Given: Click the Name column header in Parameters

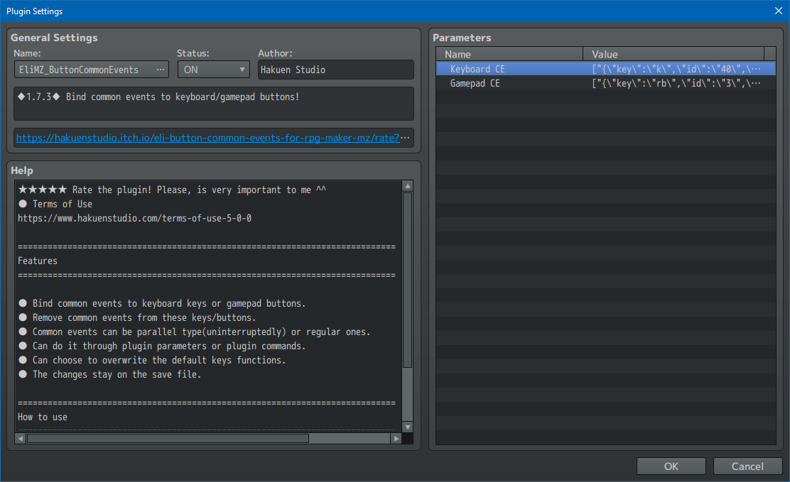Looking at the screenshot, I should tap(509, 54).
